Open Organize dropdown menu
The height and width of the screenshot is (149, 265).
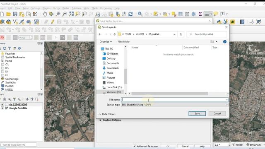(x=106, y=41)
